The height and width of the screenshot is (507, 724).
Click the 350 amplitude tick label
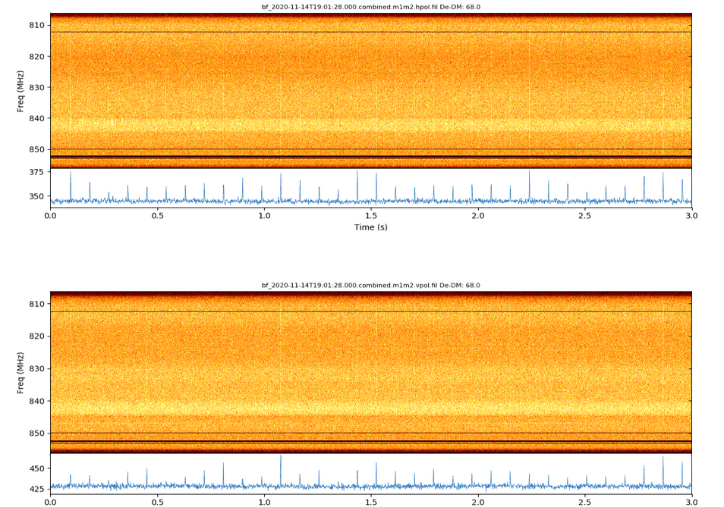[x=37, y=196]
